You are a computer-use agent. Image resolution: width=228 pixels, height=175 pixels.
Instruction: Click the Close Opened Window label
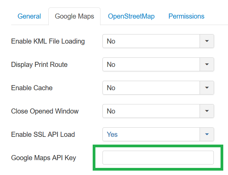[45, 111]
